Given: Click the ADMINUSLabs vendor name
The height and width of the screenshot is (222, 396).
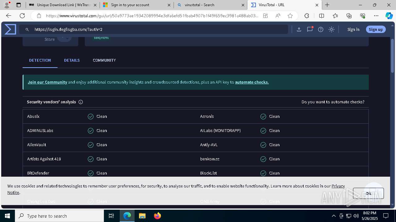Looking at the screenshot, I should click(40, 131).
